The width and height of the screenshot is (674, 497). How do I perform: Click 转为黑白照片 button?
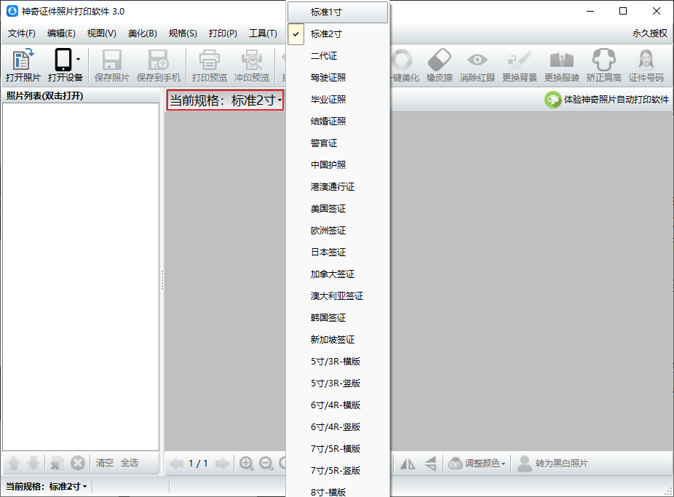tap(552, 464)
